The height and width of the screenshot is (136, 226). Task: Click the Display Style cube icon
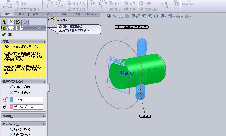pos(170,16)
